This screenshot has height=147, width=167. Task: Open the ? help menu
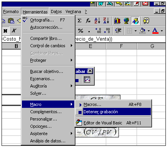pyautogui.click(x=86, y=12)
